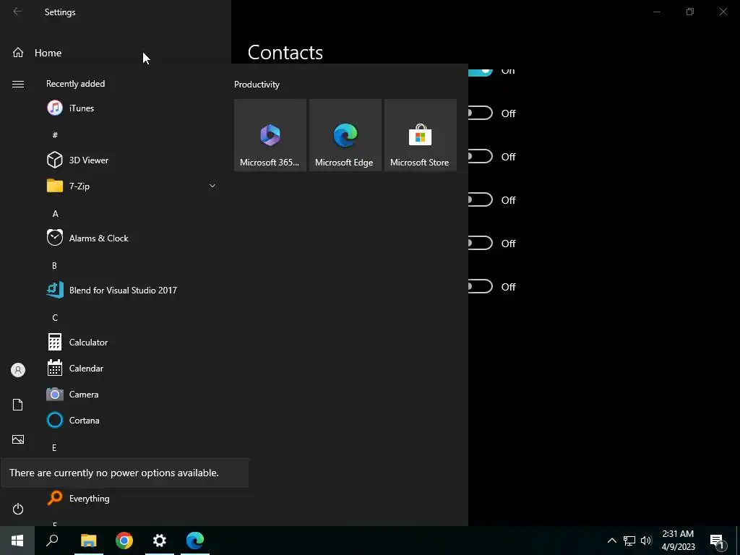This screenshot has width=740, height=555.
Task: Click the Recently added heading
Action: (75, 84)
